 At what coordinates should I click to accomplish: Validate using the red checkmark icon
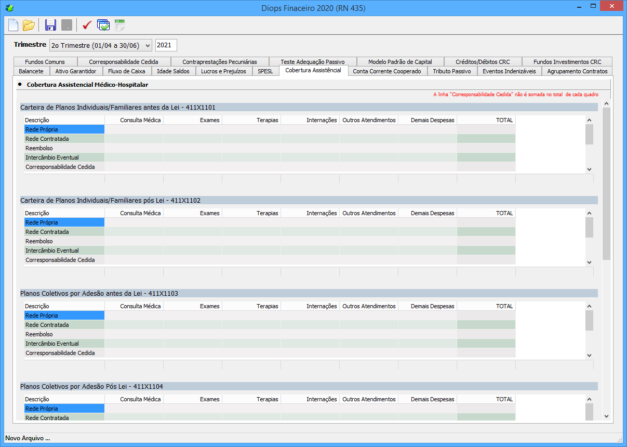pyautogui.click(x=87, y=24)
